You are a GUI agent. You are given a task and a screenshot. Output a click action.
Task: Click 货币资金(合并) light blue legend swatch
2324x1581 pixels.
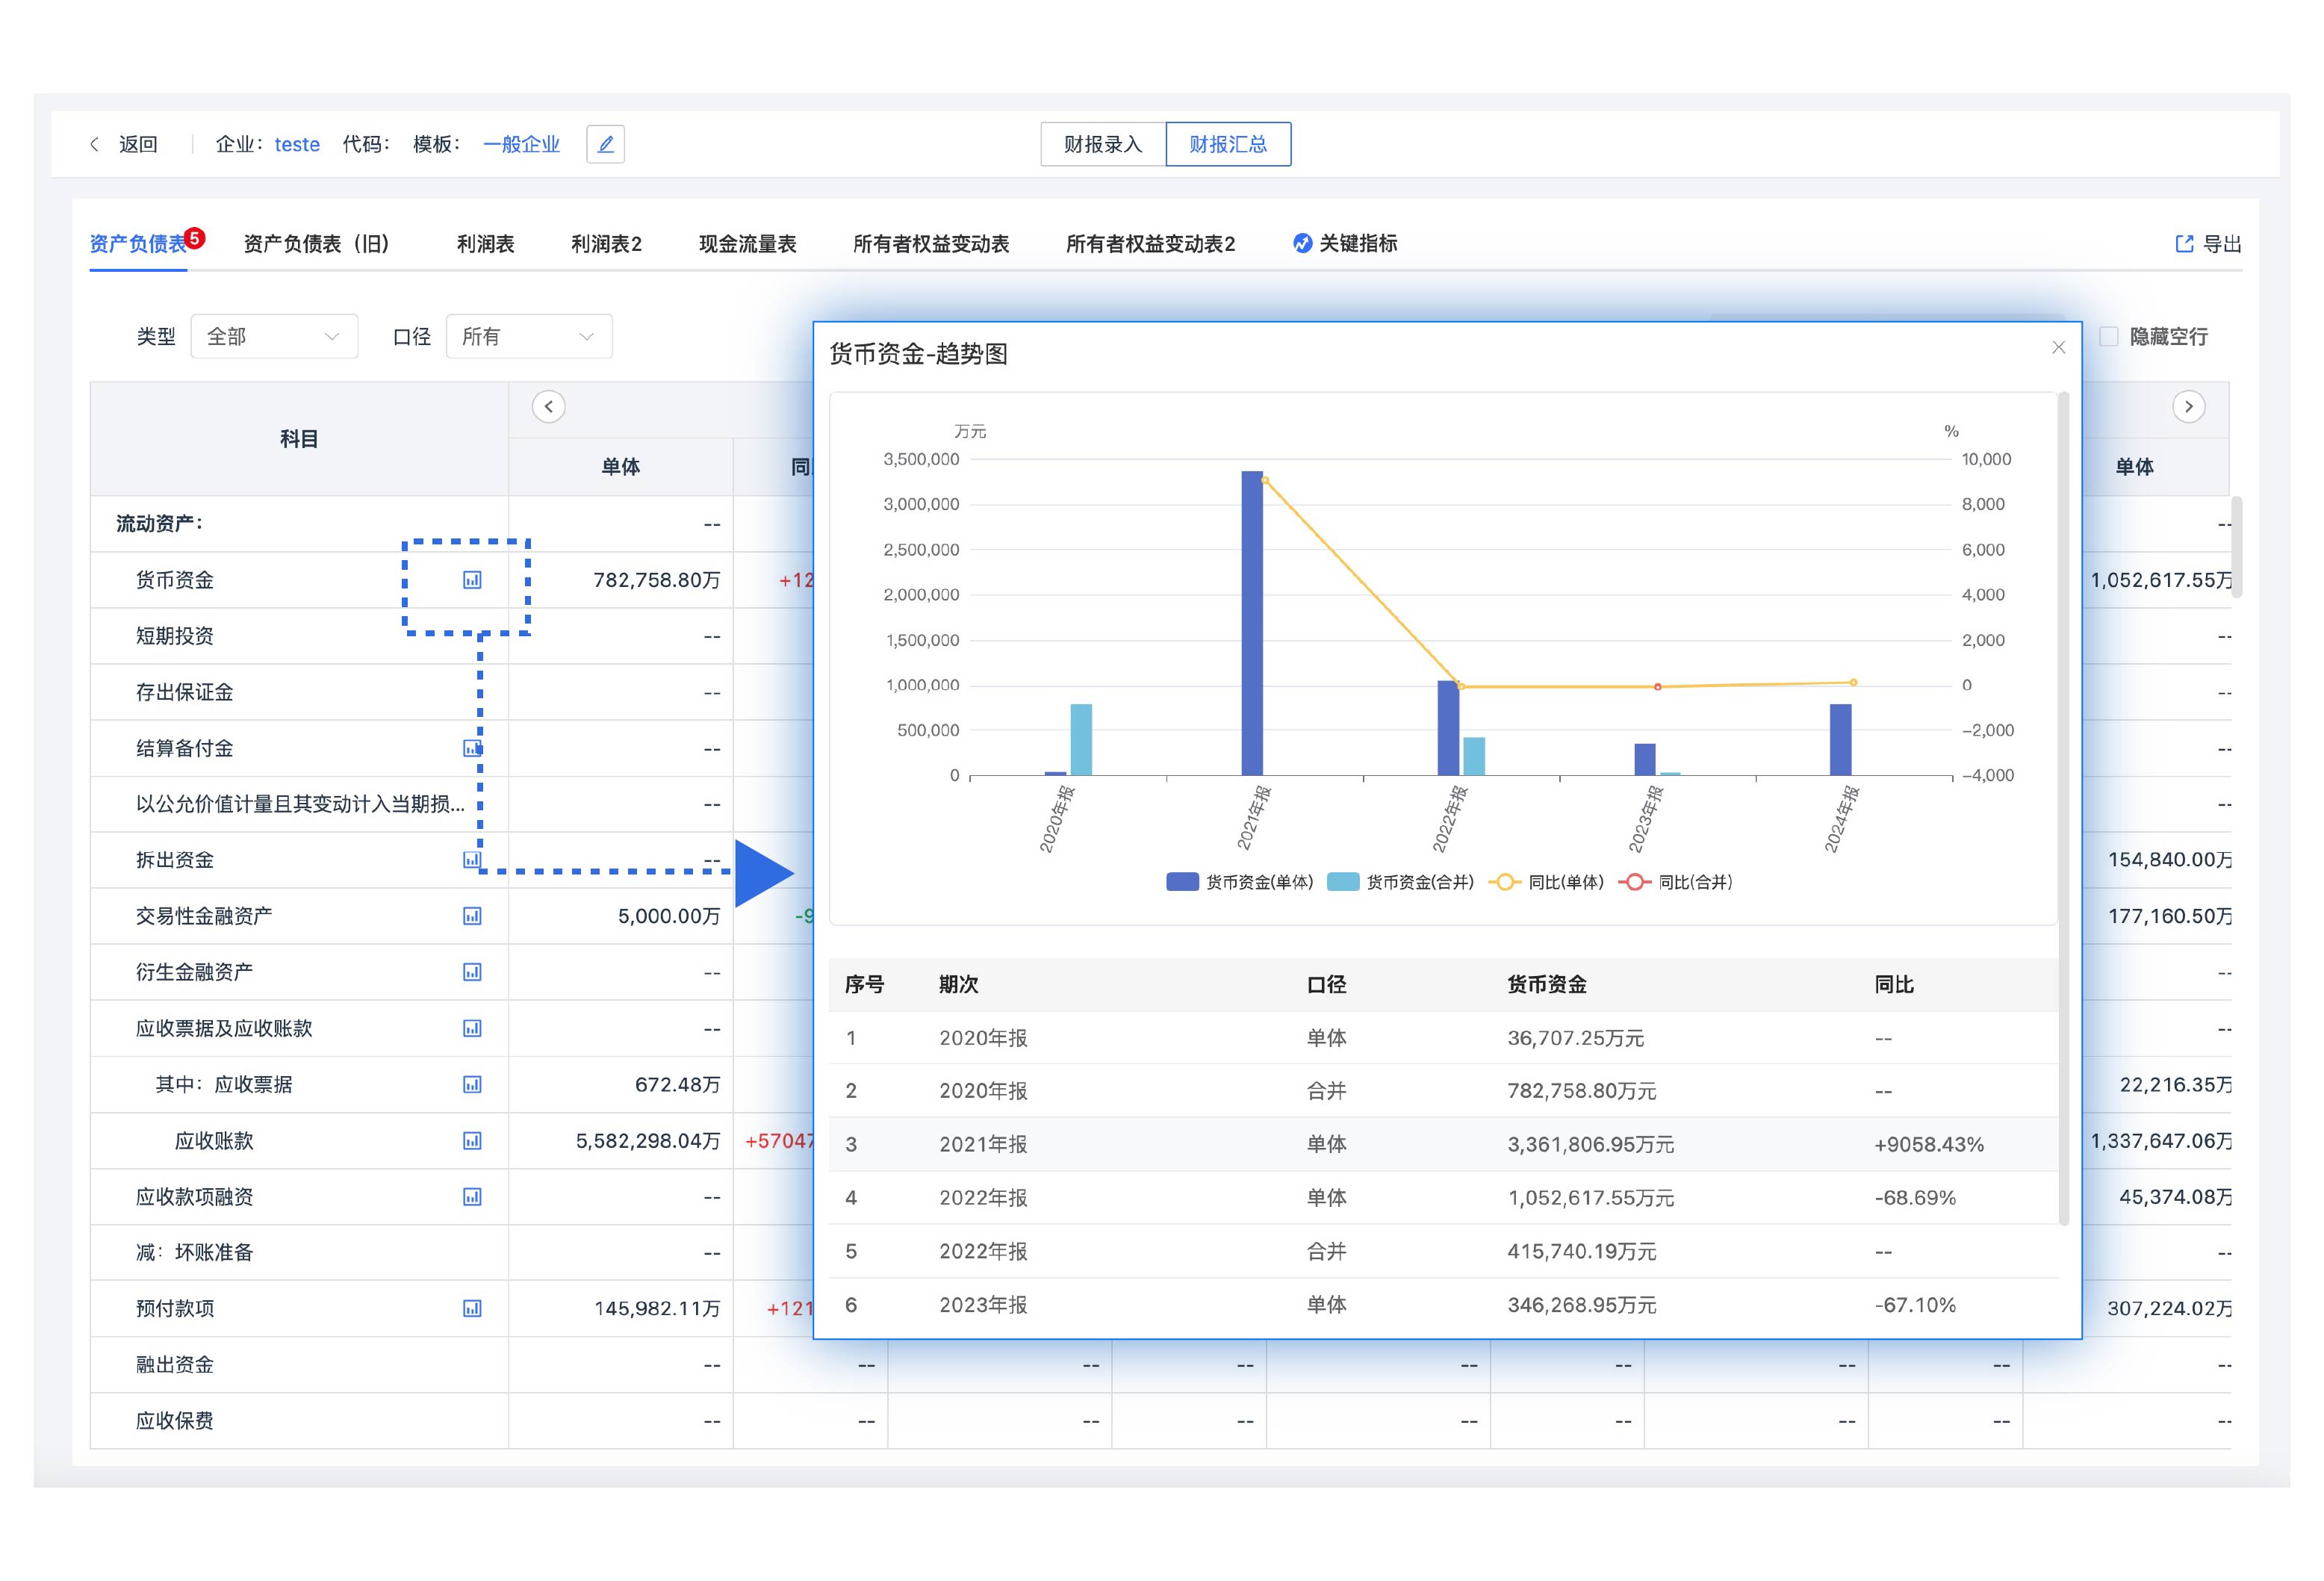1342,882
